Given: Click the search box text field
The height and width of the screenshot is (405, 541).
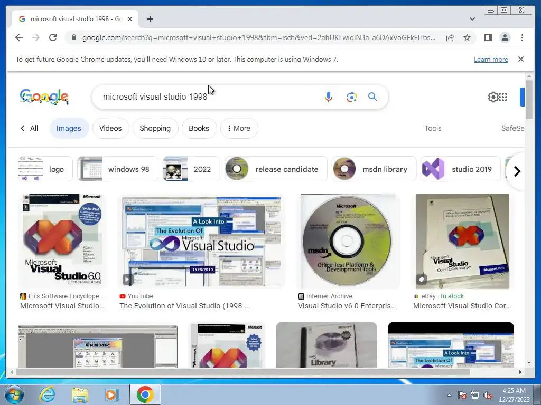Looking at the screenshot, I should 207,97.
